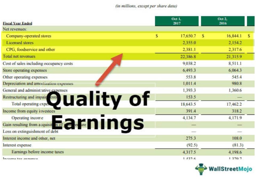Select earnings before taxes 4,317.5
This screenshot has height=180, width=257.
tap(189, 152)
